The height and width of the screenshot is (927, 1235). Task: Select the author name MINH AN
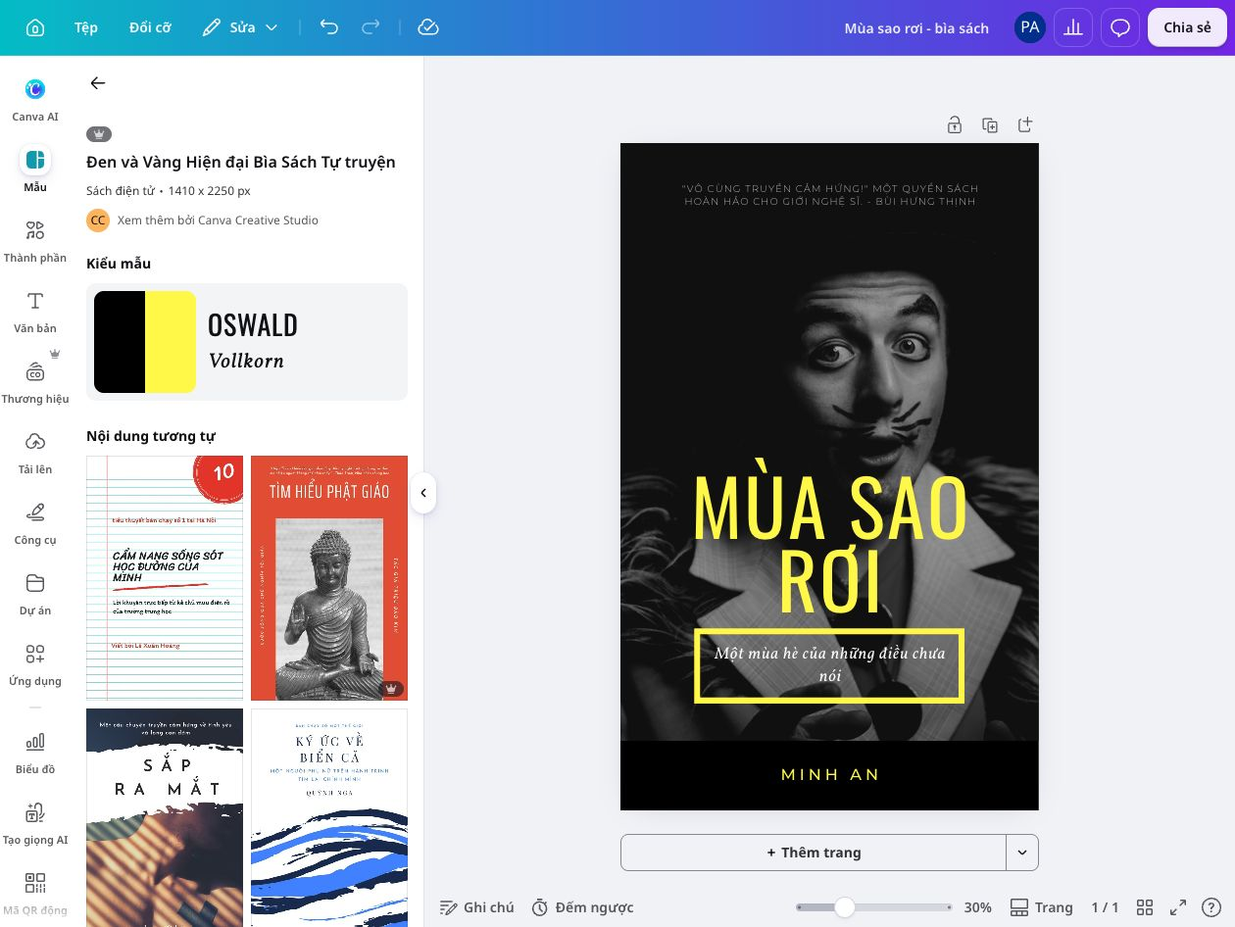(x=830, y=774)
